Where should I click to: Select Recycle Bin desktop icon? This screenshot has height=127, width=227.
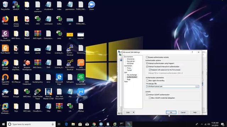5,6
